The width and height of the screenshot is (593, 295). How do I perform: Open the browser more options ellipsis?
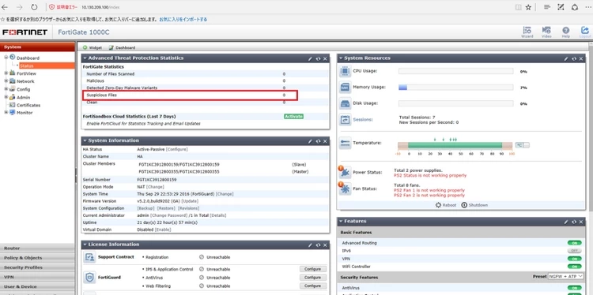coord(587,7)
